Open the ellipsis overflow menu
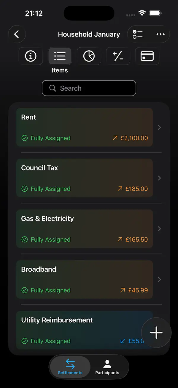 point(160,34)
